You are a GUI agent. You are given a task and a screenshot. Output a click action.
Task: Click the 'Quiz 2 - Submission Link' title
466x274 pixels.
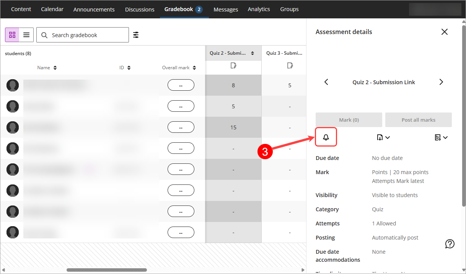[x=384, y=82]
